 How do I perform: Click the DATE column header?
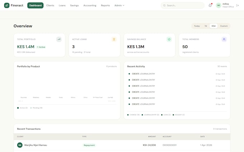(202, 137)
